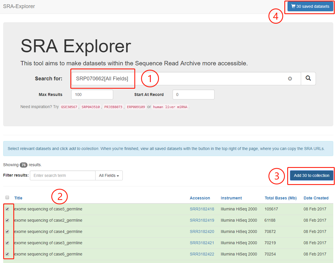Select title 'exome sequencing of case3_germline'

48,243
